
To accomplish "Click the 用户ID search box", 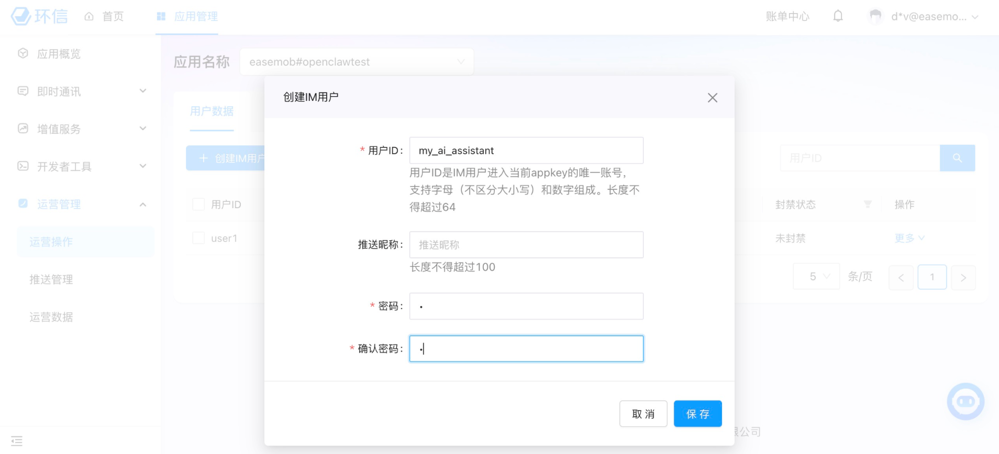I will click(x=860, y=158).
